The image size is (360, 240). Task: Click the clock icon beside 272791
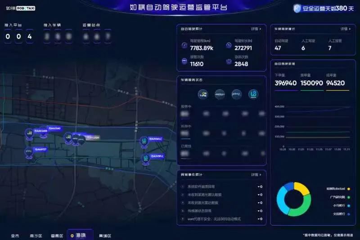pyautogui.click(x=229, y=45)
